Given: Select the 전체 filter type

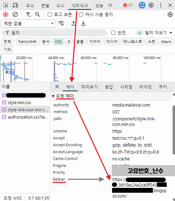Looking at the screenshot, I should point(7,42).
